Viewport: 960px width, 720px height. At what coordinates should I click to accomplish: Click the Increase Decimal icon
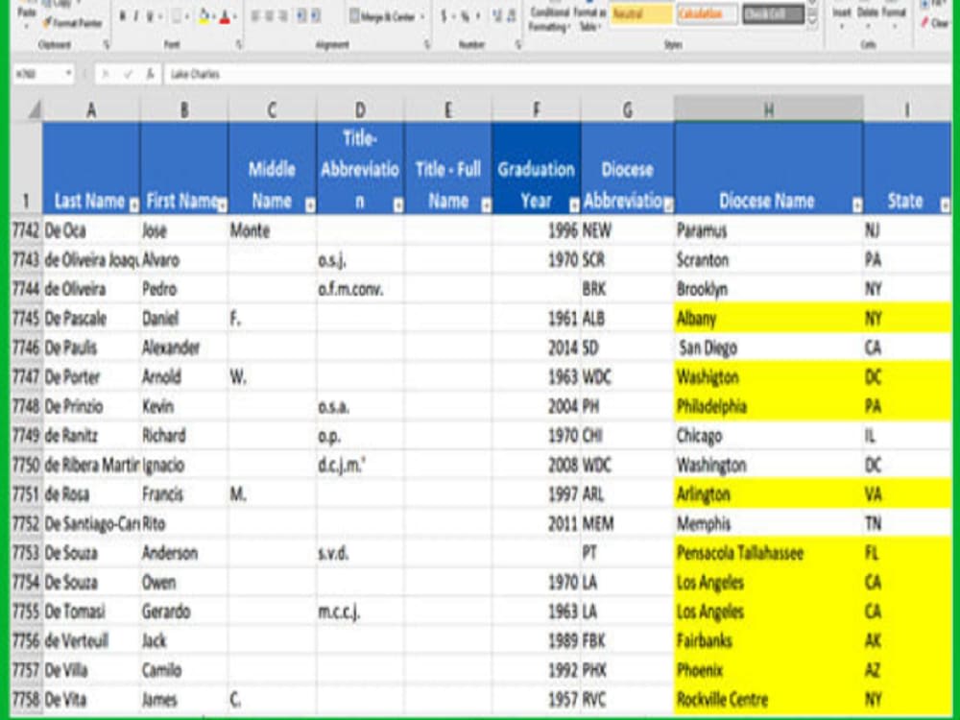(497, 16)
